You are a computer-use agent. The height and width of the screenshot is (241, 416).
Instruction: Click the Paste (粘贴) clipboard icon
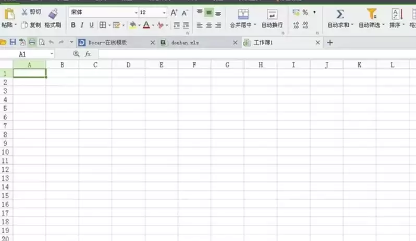[x=9, y=14]
